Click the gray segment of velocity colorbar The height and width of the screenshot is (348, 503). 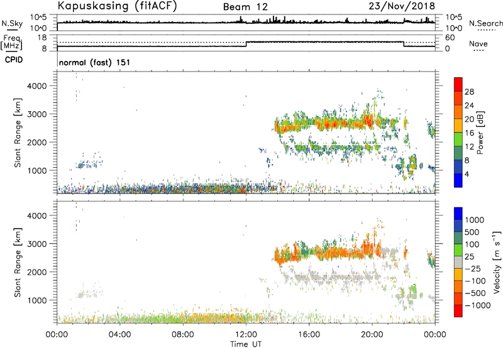point(458,262)
